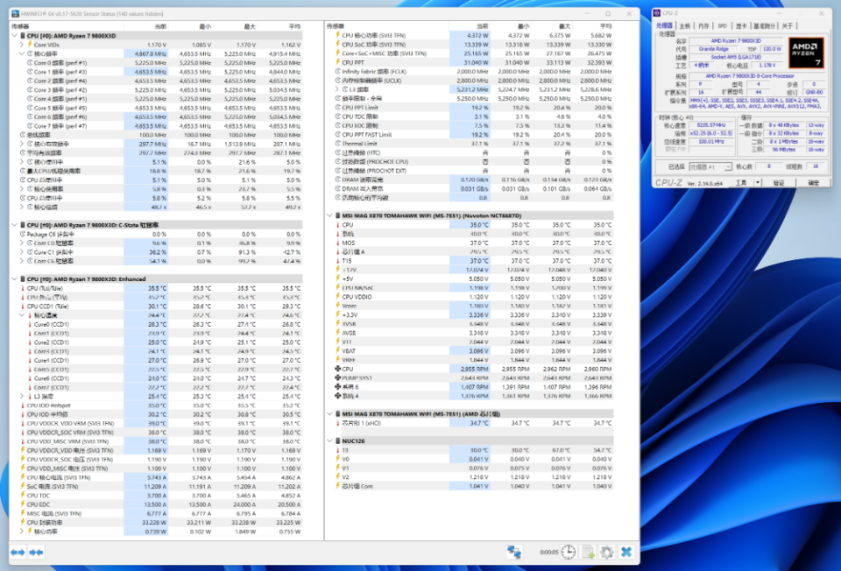Open the remote network monitors icon in HWiNFO
Viewport: 841px width, 571px height.
pos(514,552)
